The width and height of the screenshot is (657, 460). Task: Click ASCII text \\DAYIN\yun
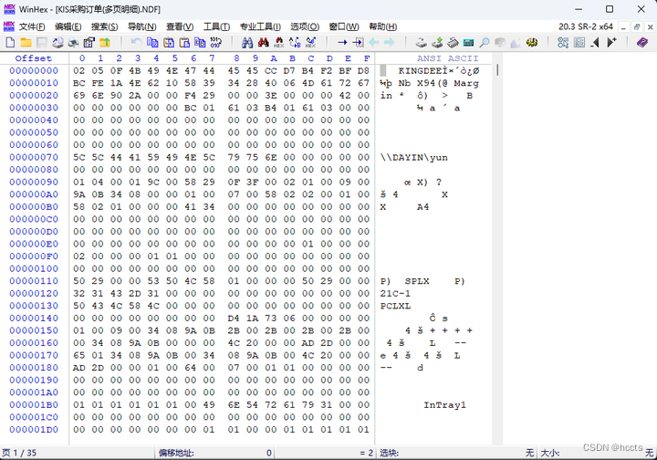(413, 158)
